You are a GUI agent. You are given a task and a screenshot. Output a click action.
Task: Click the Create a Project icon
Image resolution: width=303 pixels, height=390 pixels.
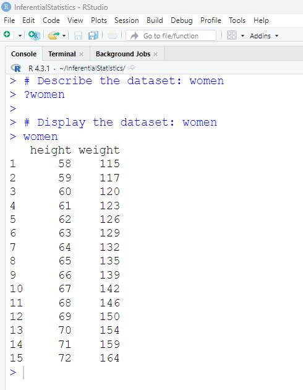point(34,35)
